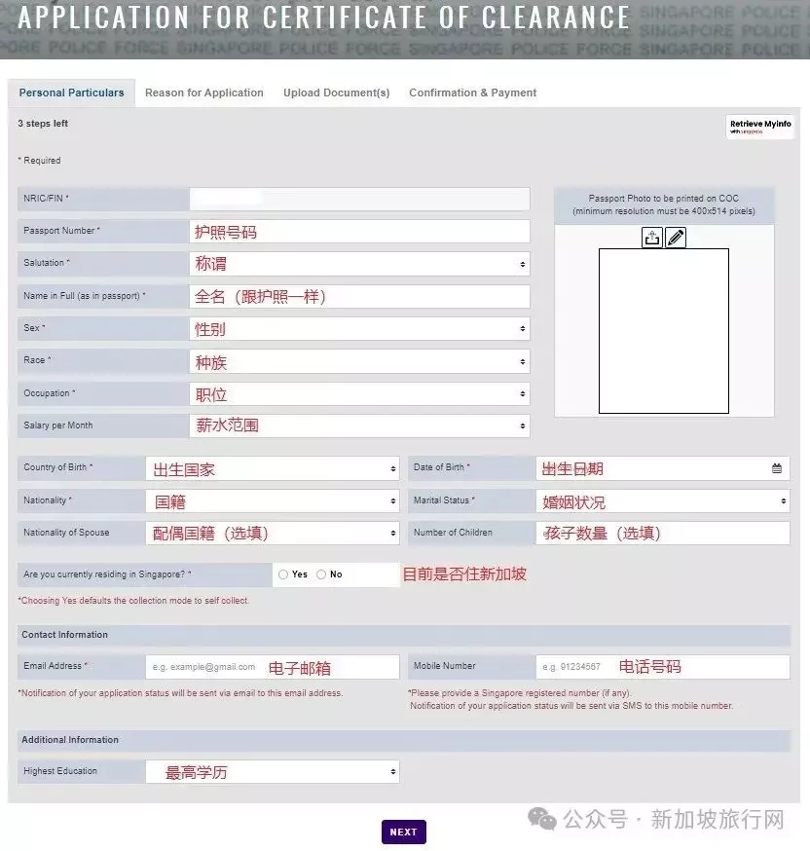Switch to Upload Document(s) tab
Image resolution: width=810 pixels, height=851 pixels.
(337, 92)
